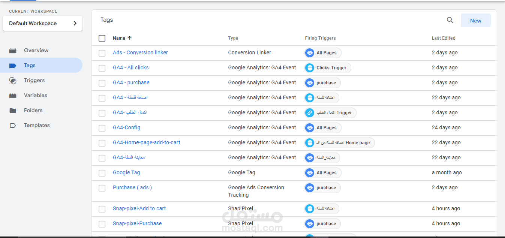Viewport: 505px width, 238px height.
Task: Click the Variables sidebar icon
Action: [x=13, y=95]
